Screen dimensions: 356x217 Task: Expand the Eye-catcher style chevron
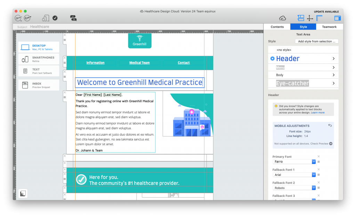(333, 83)
